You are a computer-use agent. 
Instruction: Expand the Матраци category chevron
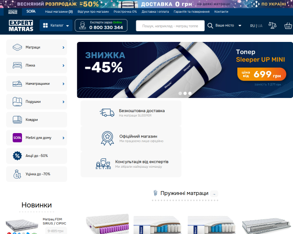coord(63,48)
